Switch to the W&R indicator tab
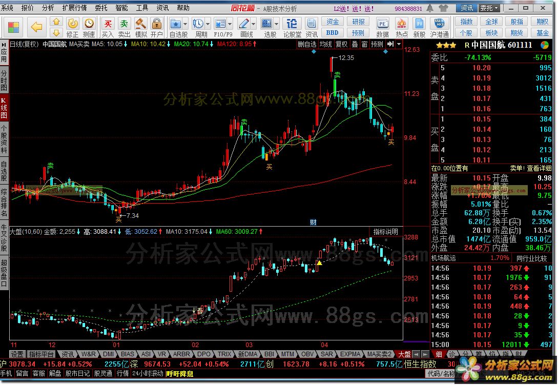 point(88,354)
